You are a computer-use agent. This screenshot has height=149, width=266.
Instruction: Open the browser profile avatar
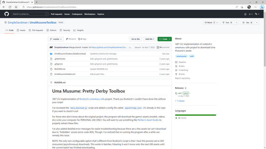click(249, 7)
